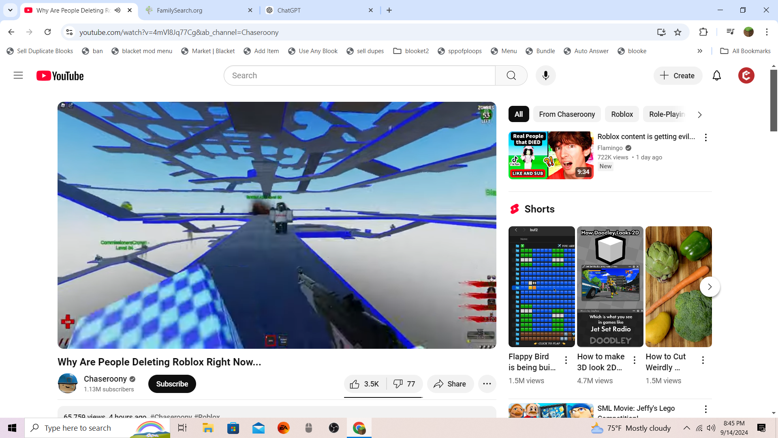Show more bookmarks overflow chevron
Image resolution: width=778 pixels, height=438 pixels.
[700, 51]
